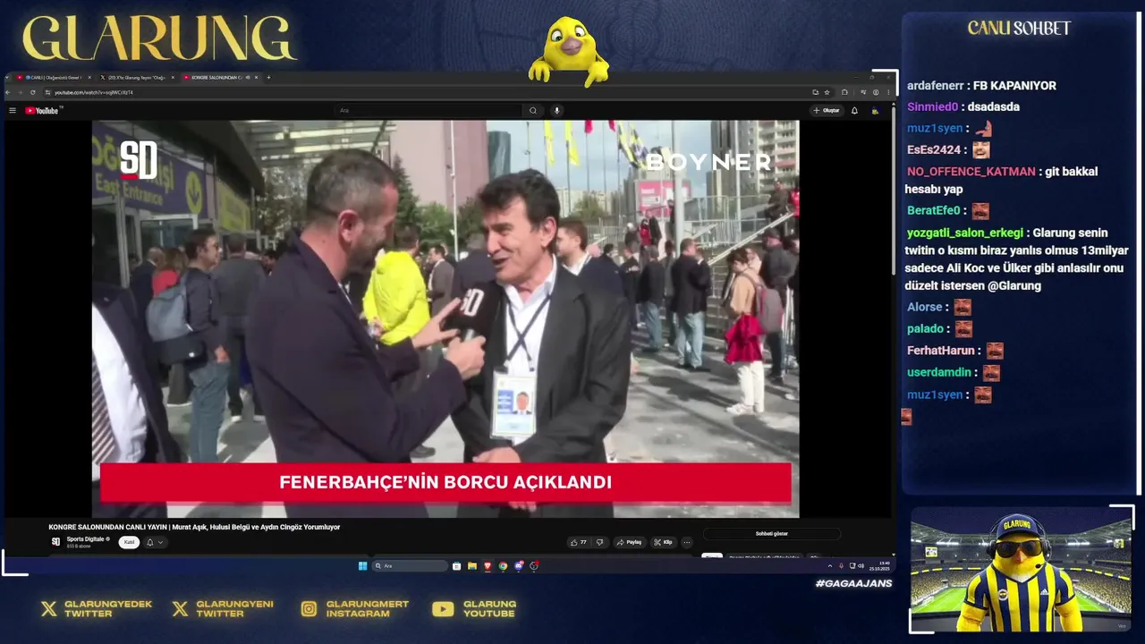The image size is (1145, 644).
Task: Open the YouTube hamburger guide menu
Action: point(13,110)
